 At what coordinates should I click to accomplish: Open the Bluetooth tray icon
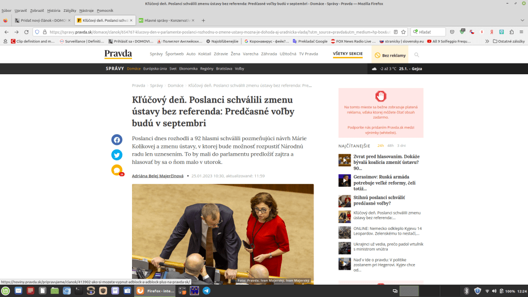coord(466,291)
